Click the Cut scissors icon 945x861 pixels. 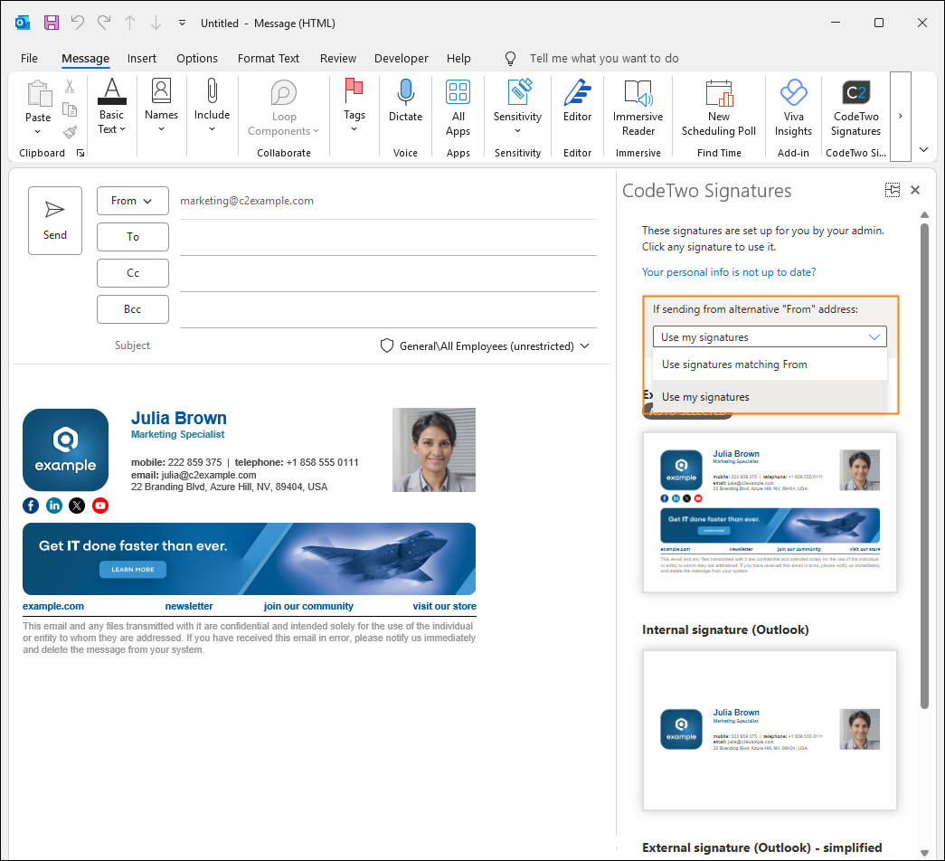(70, 88)
